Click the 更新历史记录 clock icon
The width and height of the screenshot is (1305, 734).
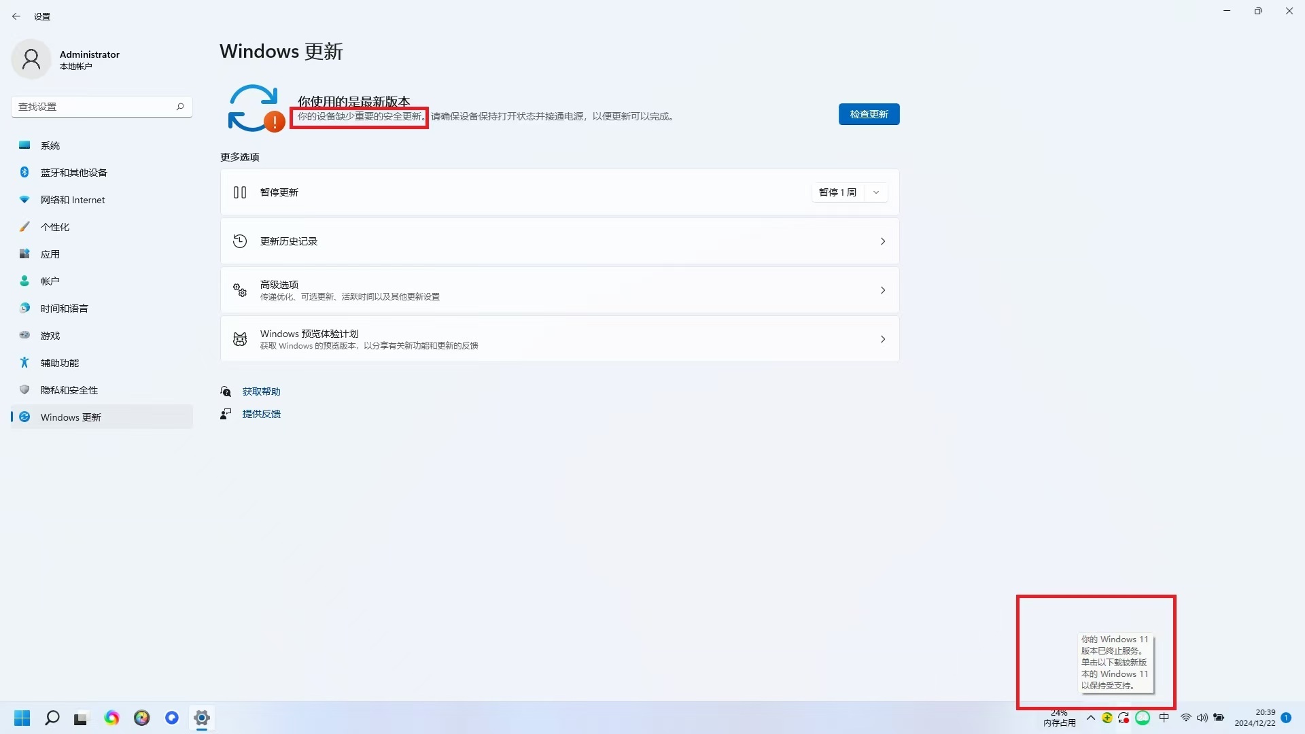coord(239,241)
